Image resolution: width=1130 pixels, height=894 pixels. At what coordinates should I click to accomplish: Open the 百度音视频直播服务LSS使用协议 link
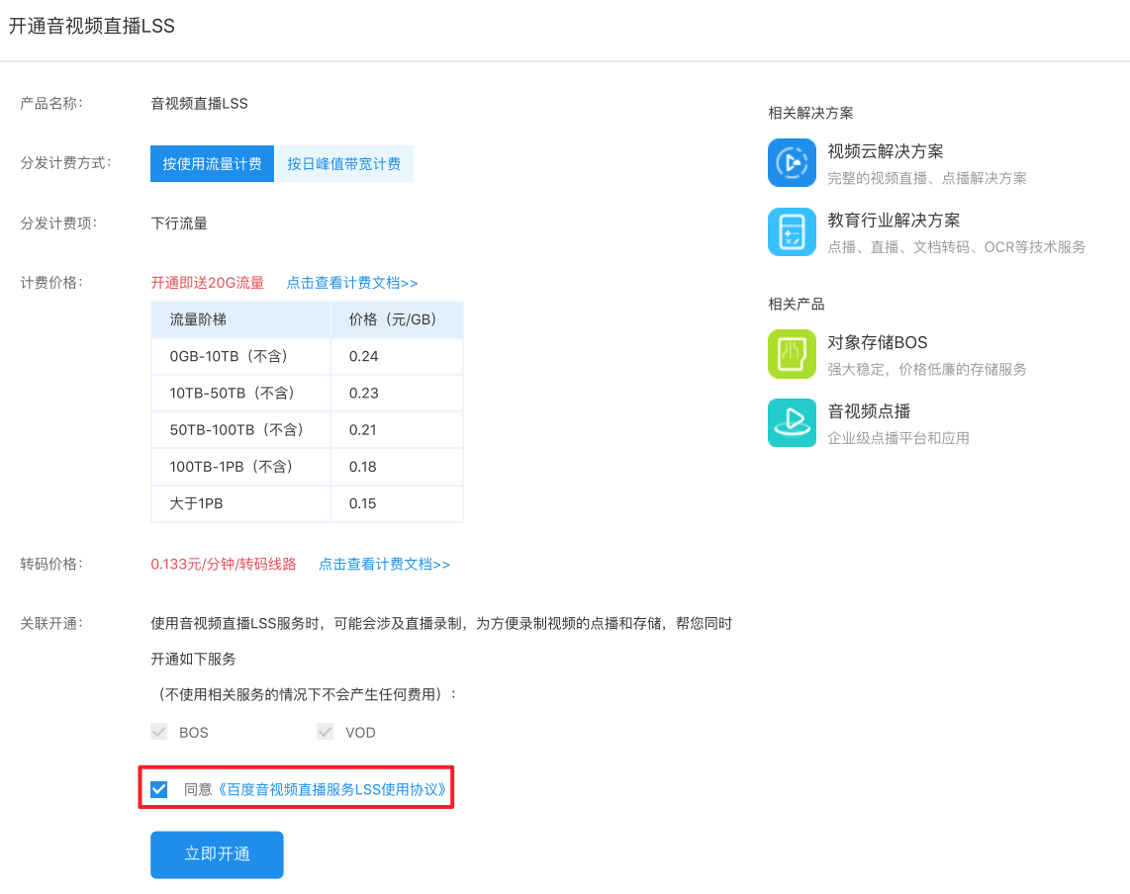[331, 789]
